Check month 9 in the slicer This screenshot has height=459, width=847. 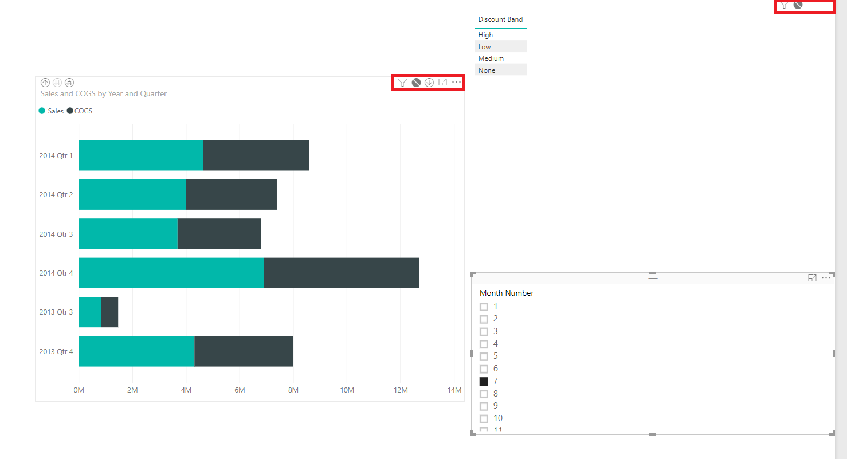484,406
